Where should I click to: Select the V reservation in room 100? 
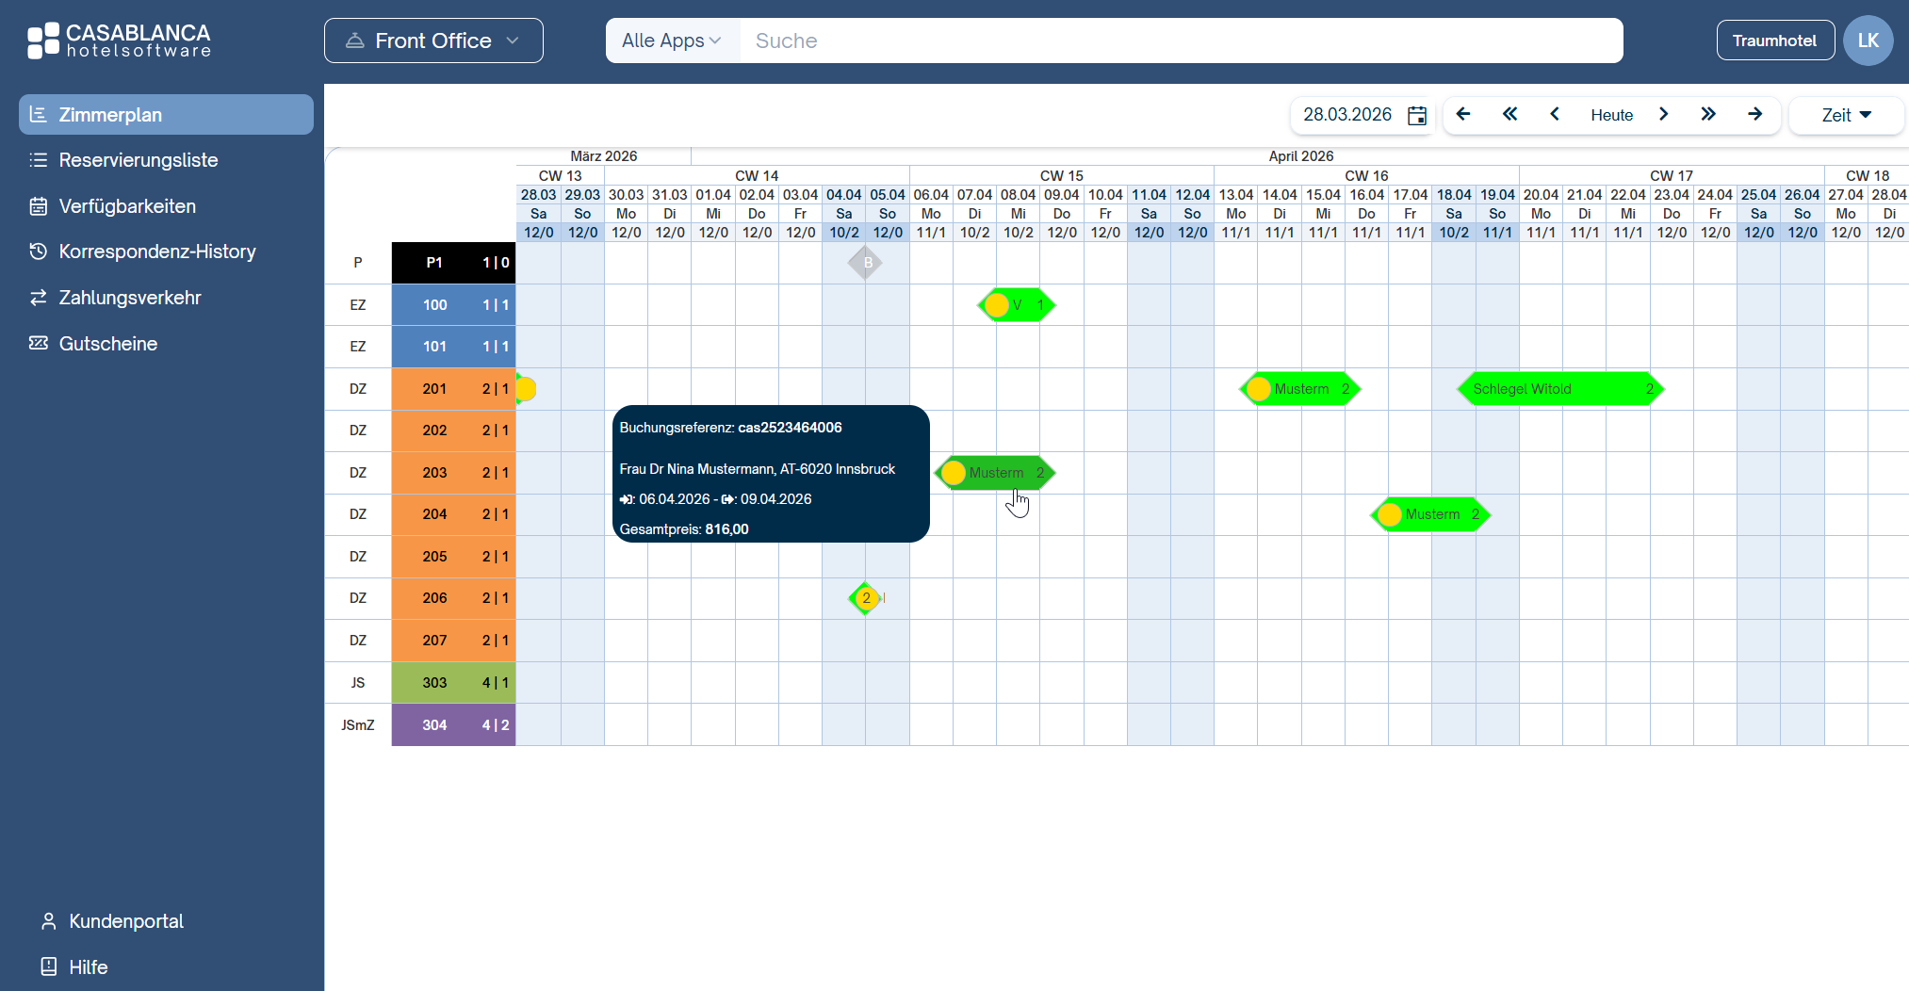(1018, 305)
